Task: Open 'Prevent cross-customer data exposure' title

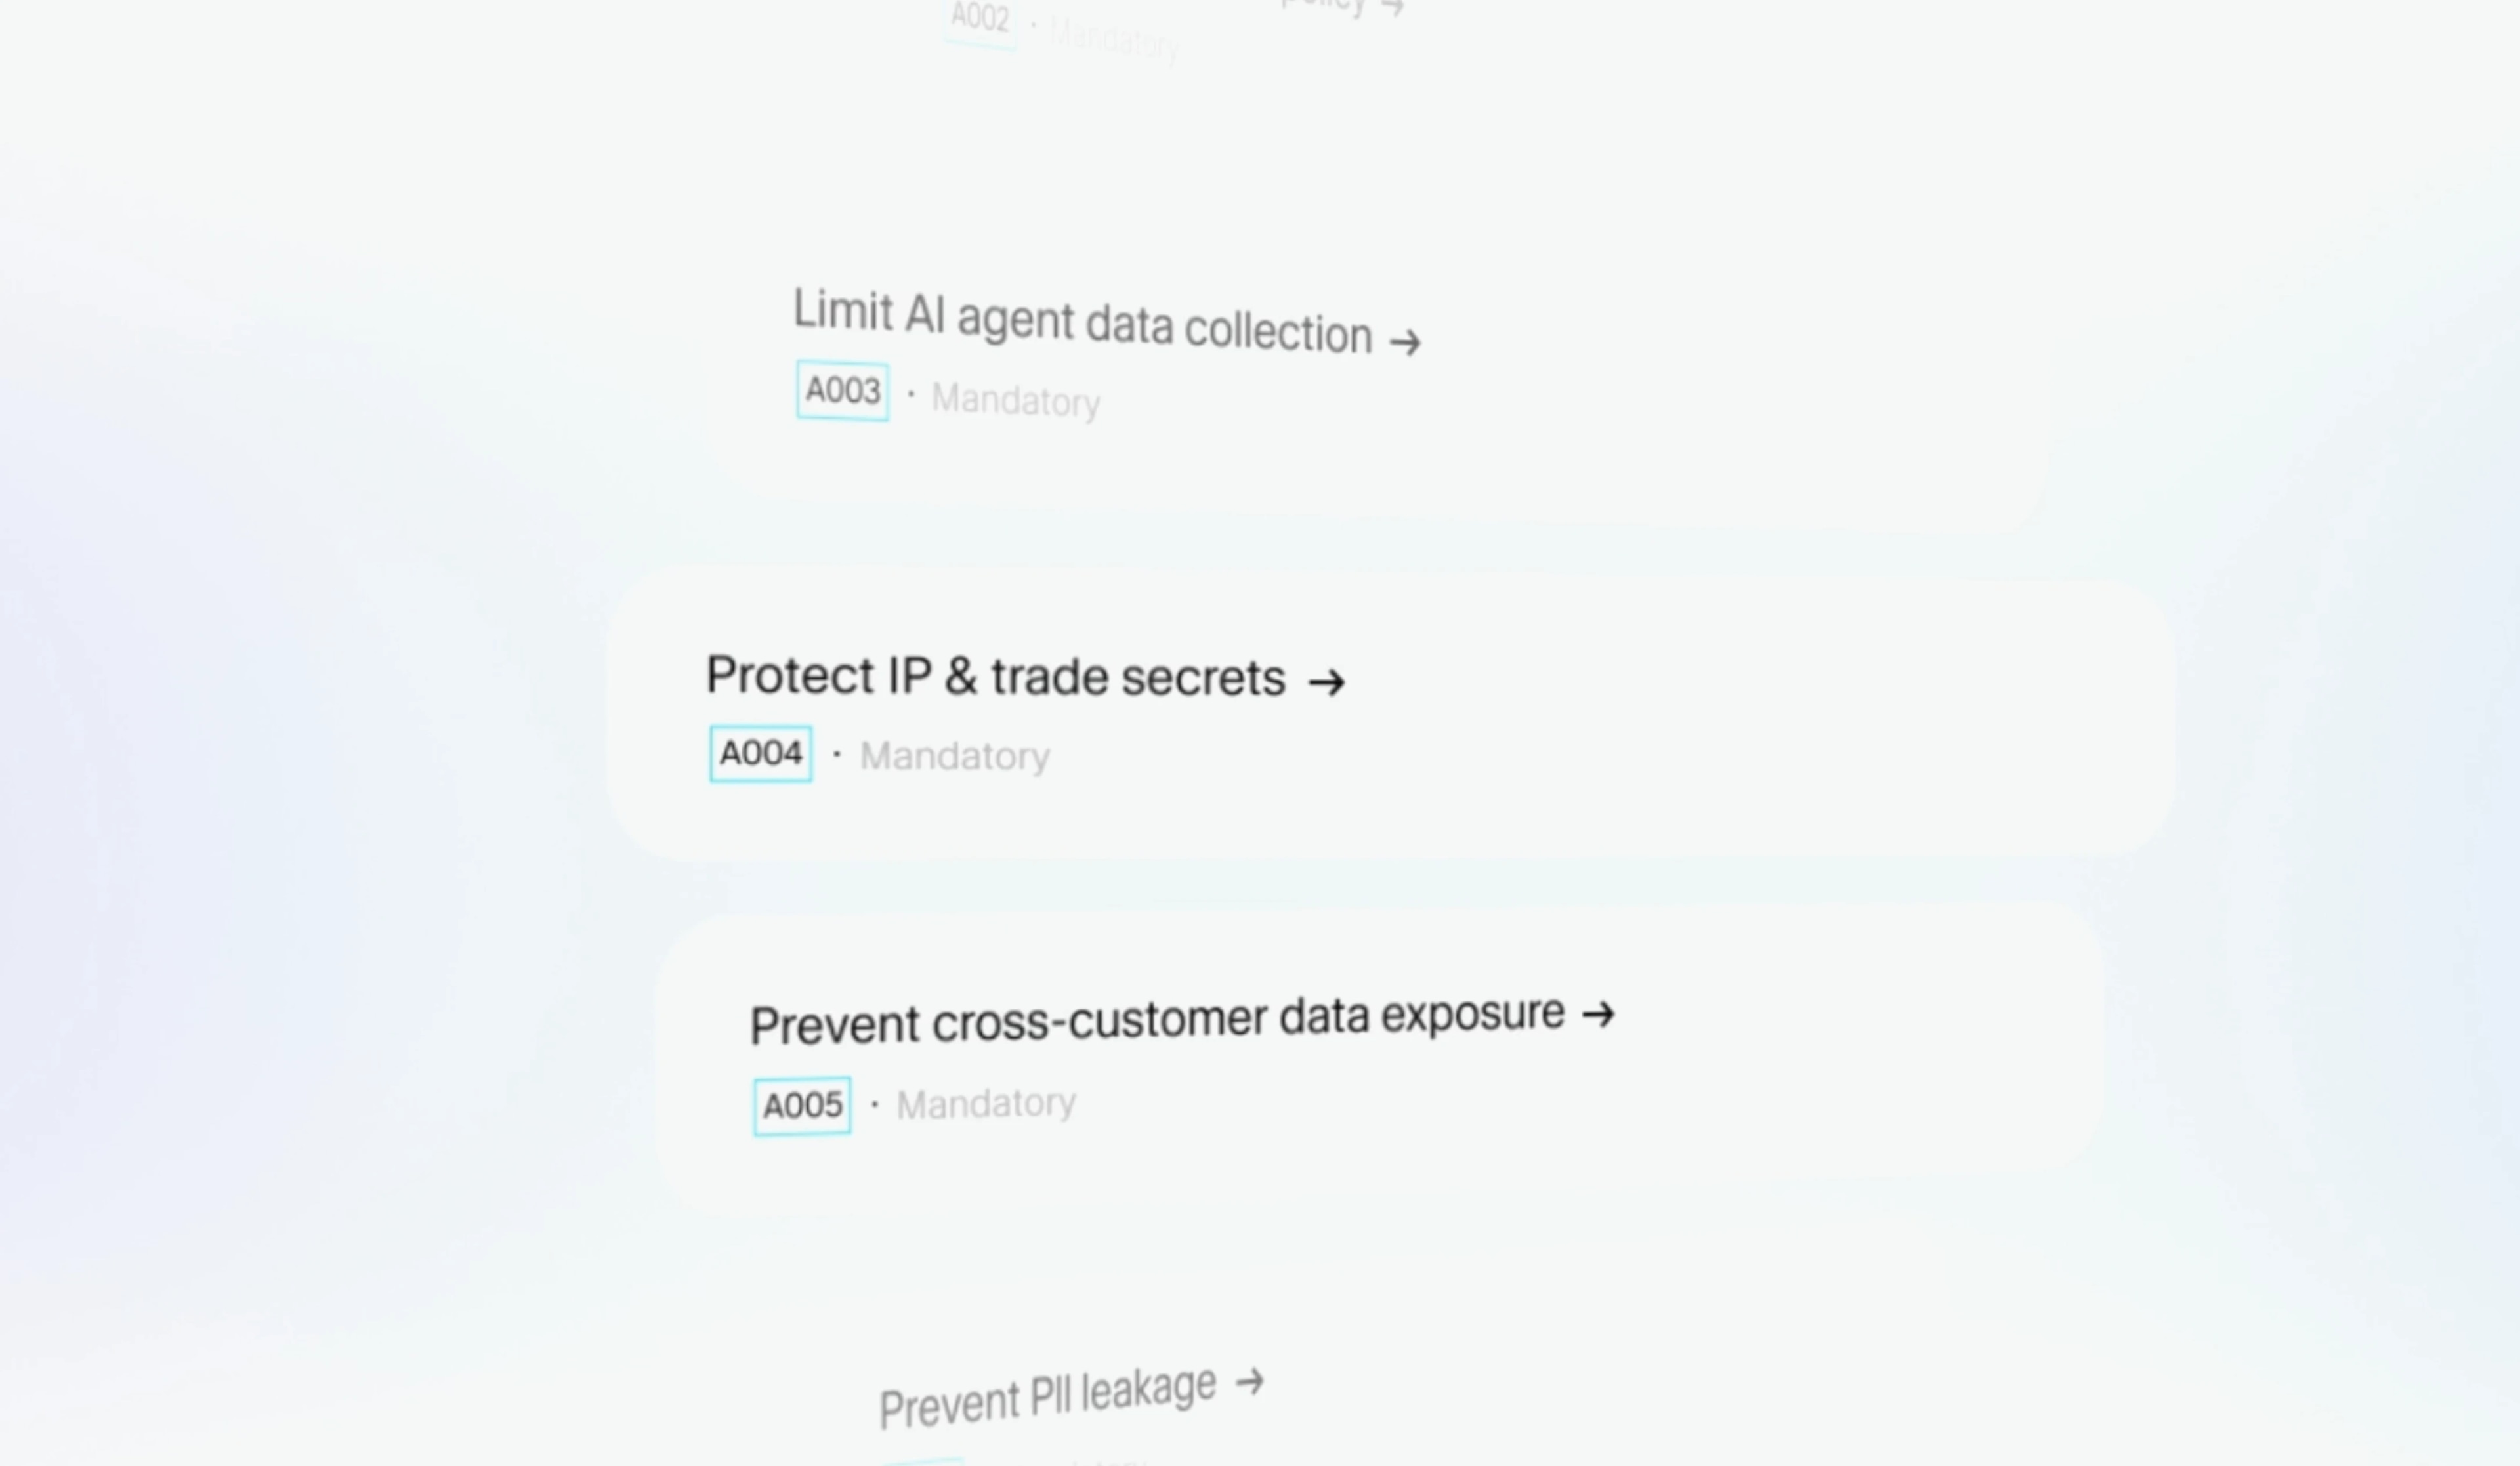Action: click(x=1157, y=1021)
